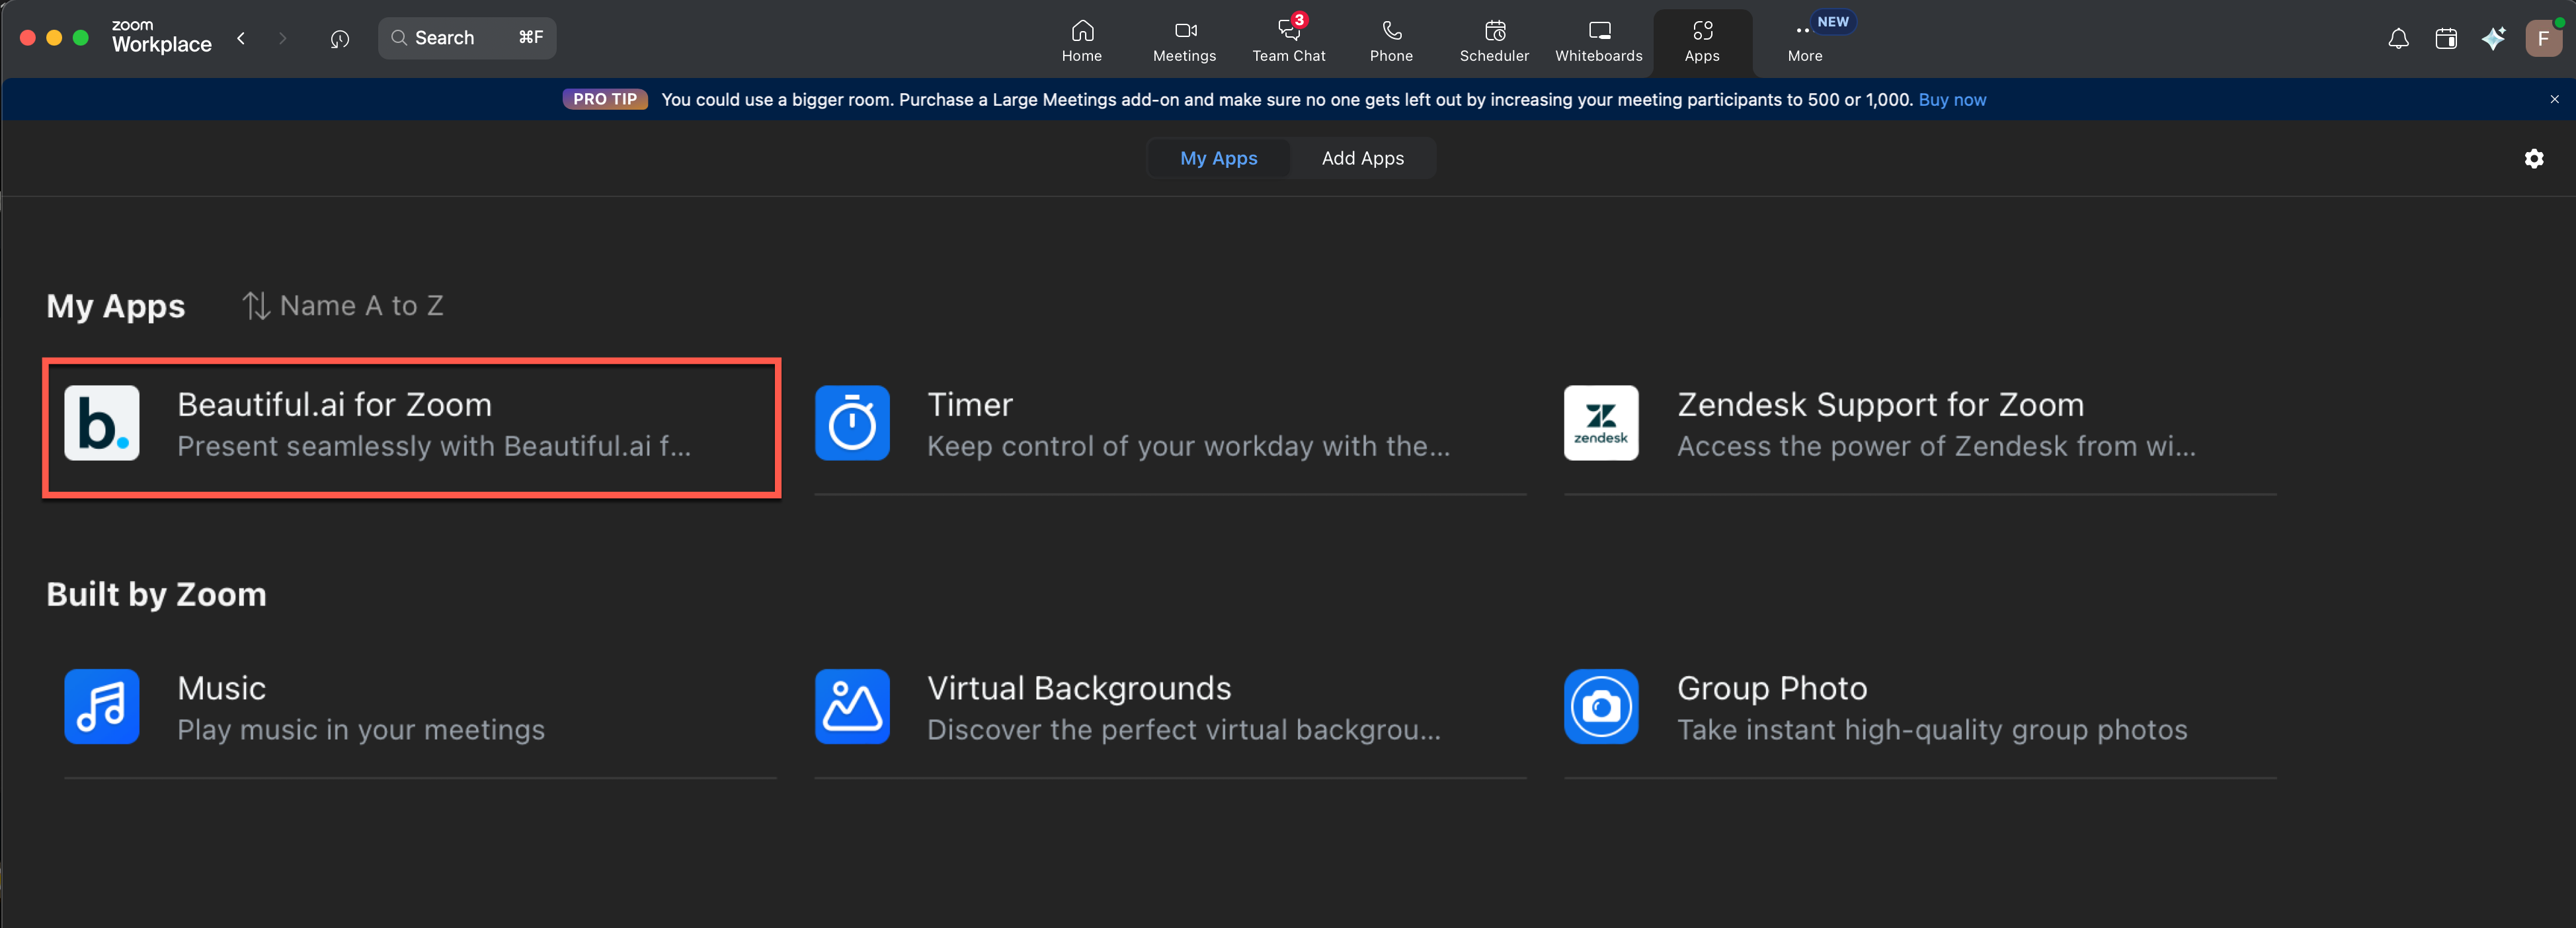Open the AI Companion sparkle icon
This screenshot has height=928, width=2576.
point(2494,39)
